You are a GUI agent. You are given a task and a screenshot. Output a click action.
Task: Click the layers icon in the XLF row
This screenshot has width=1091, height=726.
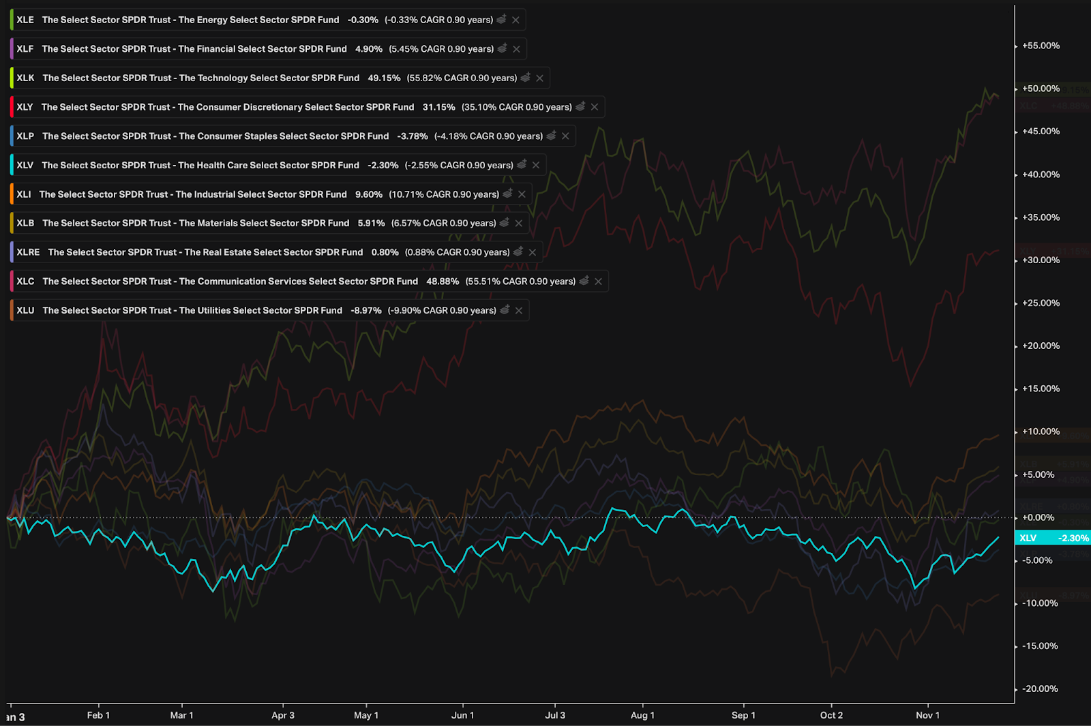[x=503, y=48]
